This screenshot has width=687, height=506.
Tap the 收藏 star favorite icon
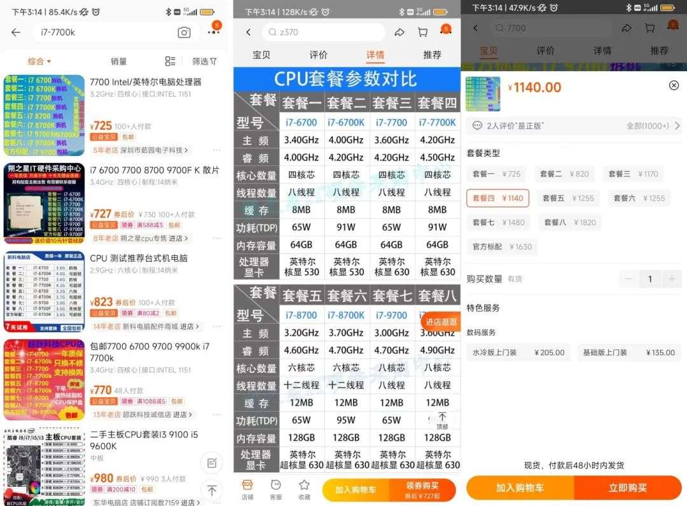[304, 490]
